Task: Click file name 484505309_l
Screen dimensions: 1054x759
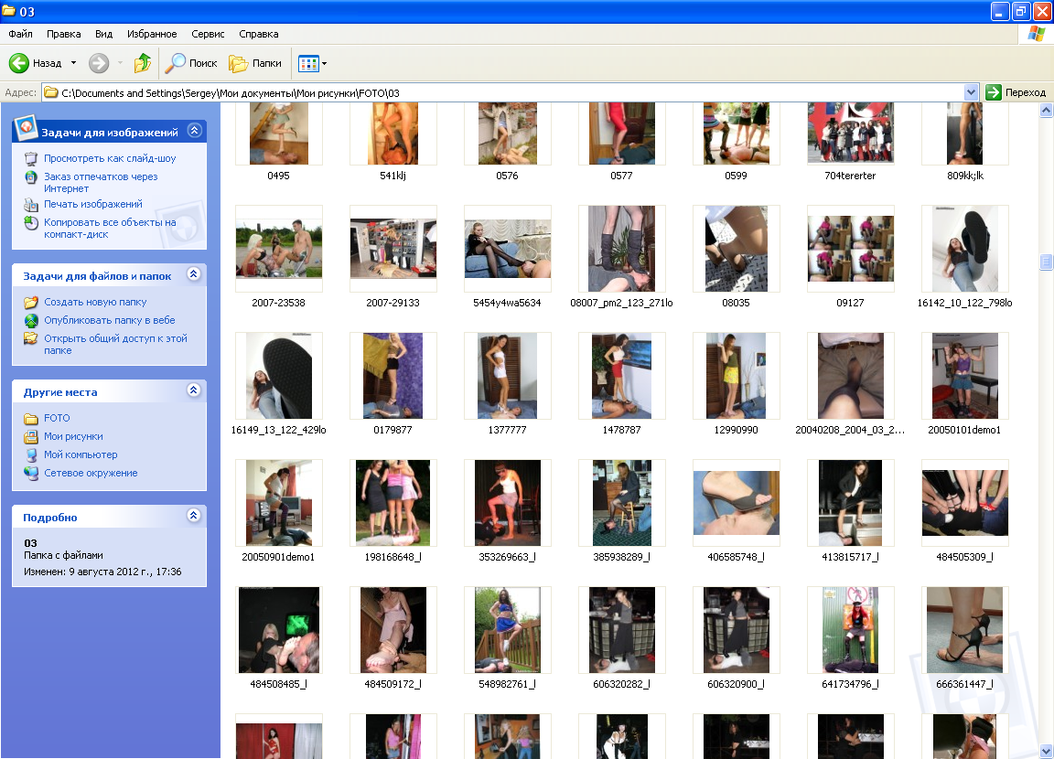Action: click(964, 557)
